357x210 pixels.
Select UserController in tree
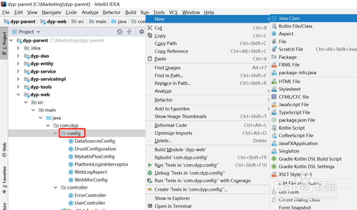90,203
